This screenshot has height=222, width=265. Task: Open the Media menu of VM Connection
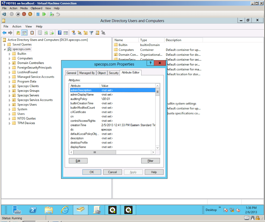[x=24, y=8]
